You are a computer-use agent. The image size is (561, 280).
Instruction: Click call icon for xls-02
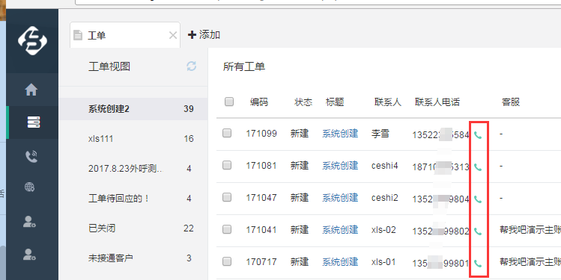478,231
